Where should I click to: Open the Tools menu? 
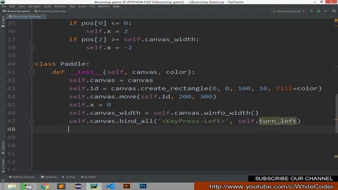coord(82,6)
